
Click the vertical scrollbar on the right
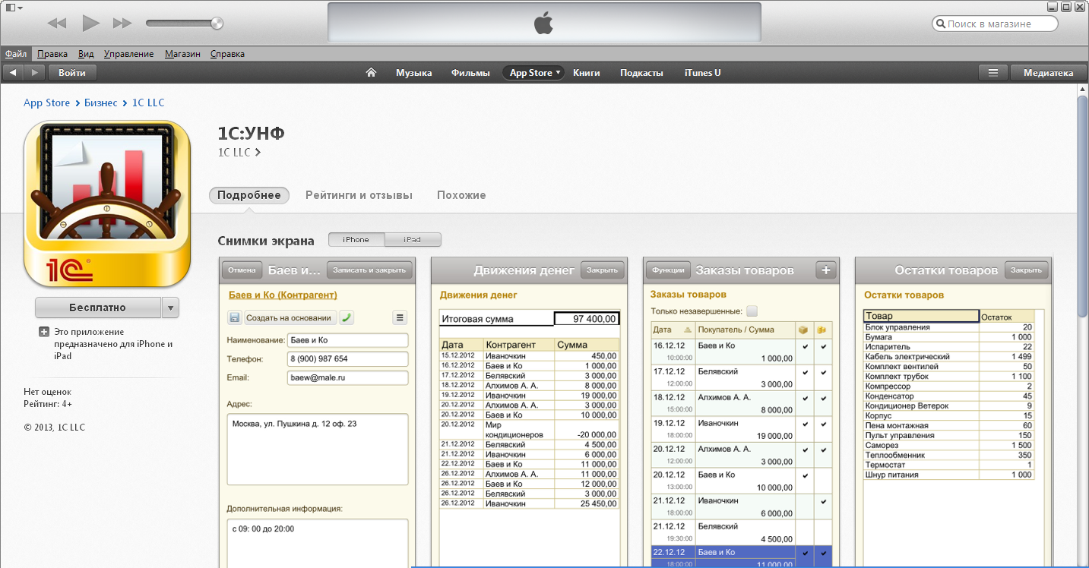tap(1083, 205)
